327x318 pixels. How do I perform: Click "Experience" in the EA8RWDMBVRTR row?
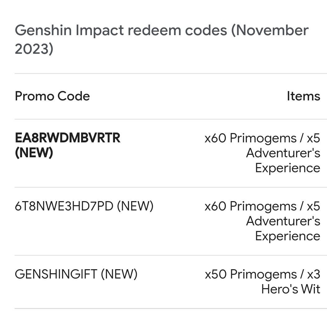click(x=288, y=168)
